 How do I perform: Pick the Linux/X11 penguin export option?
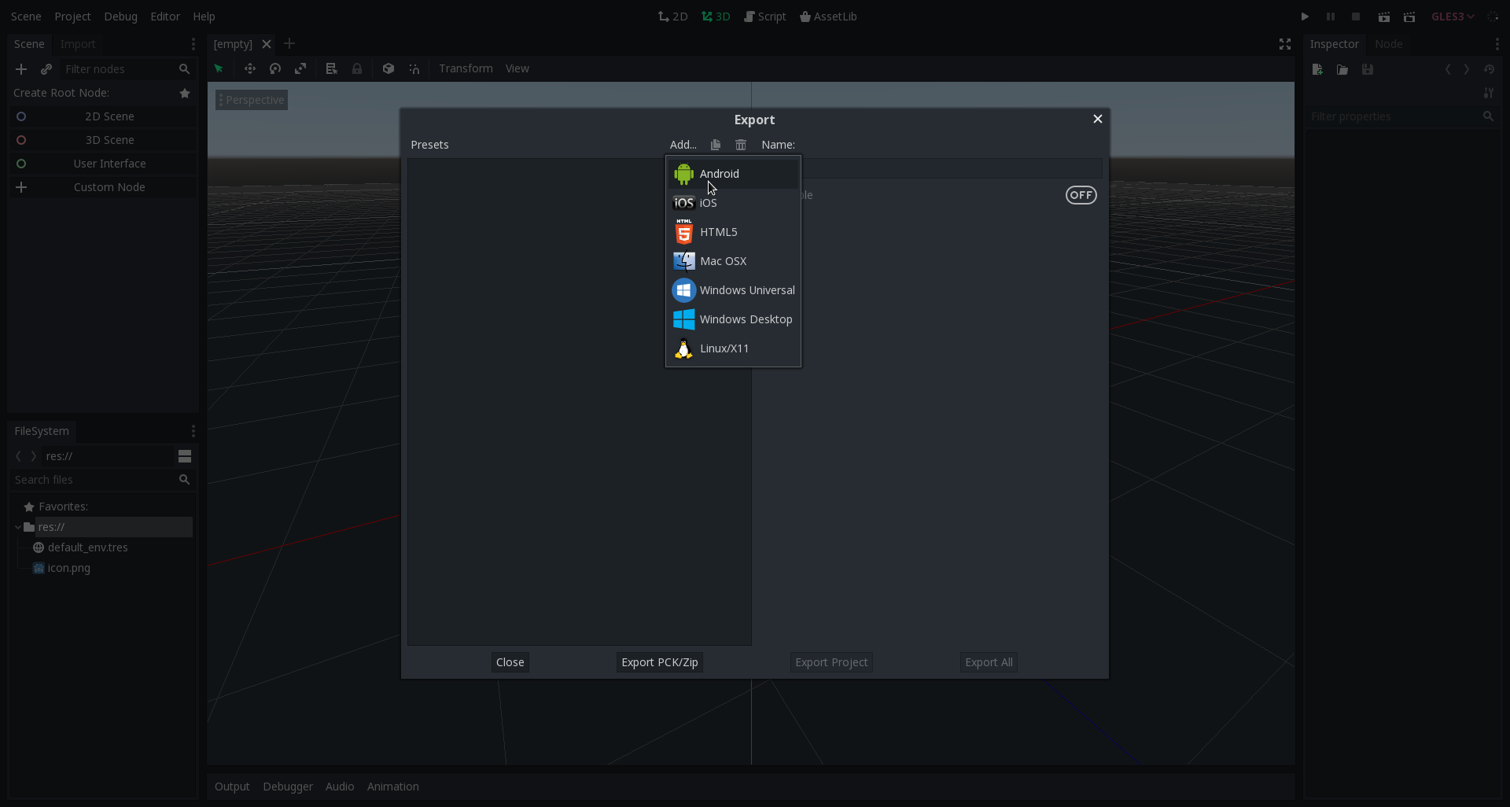tap(724, 348)
